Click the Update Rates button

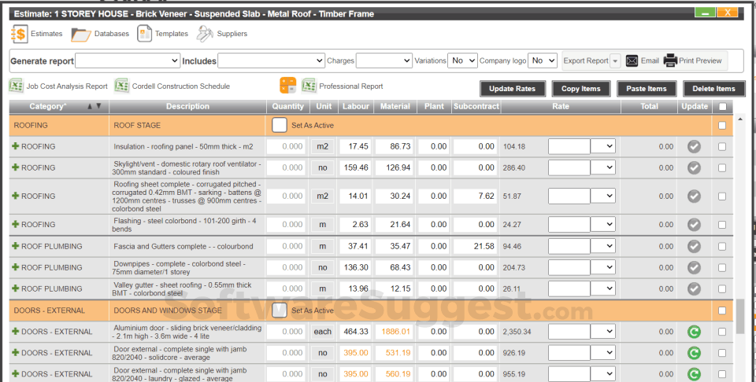(512, 89)
